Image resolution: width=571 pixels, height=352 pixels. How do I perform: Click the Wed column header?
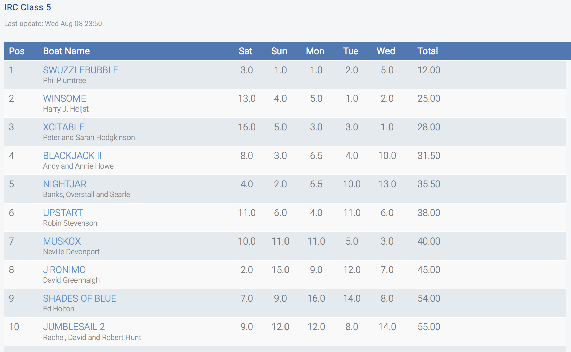(386, 51)
